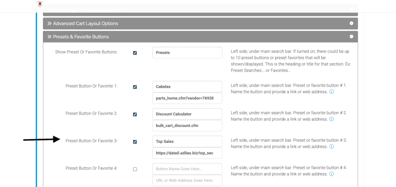Open the info icon for Preset Button 4
This screenshot has width=396, height=187.
pos(331,174)
